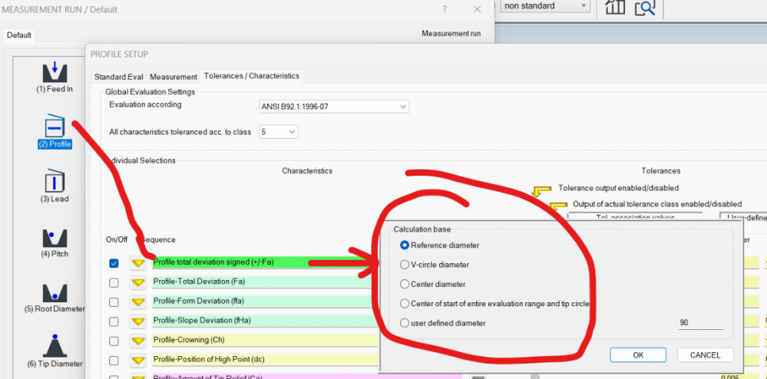The image size is (767, 379).
Task: Uncheck Profile total deviation signed checkbox
Action: click(114, 262)
